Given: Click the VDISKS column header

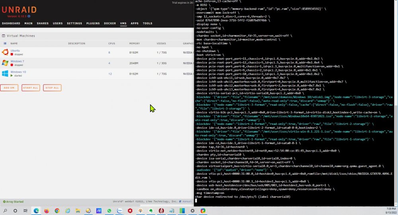Looking at the screenshot, I should point(161,43).
